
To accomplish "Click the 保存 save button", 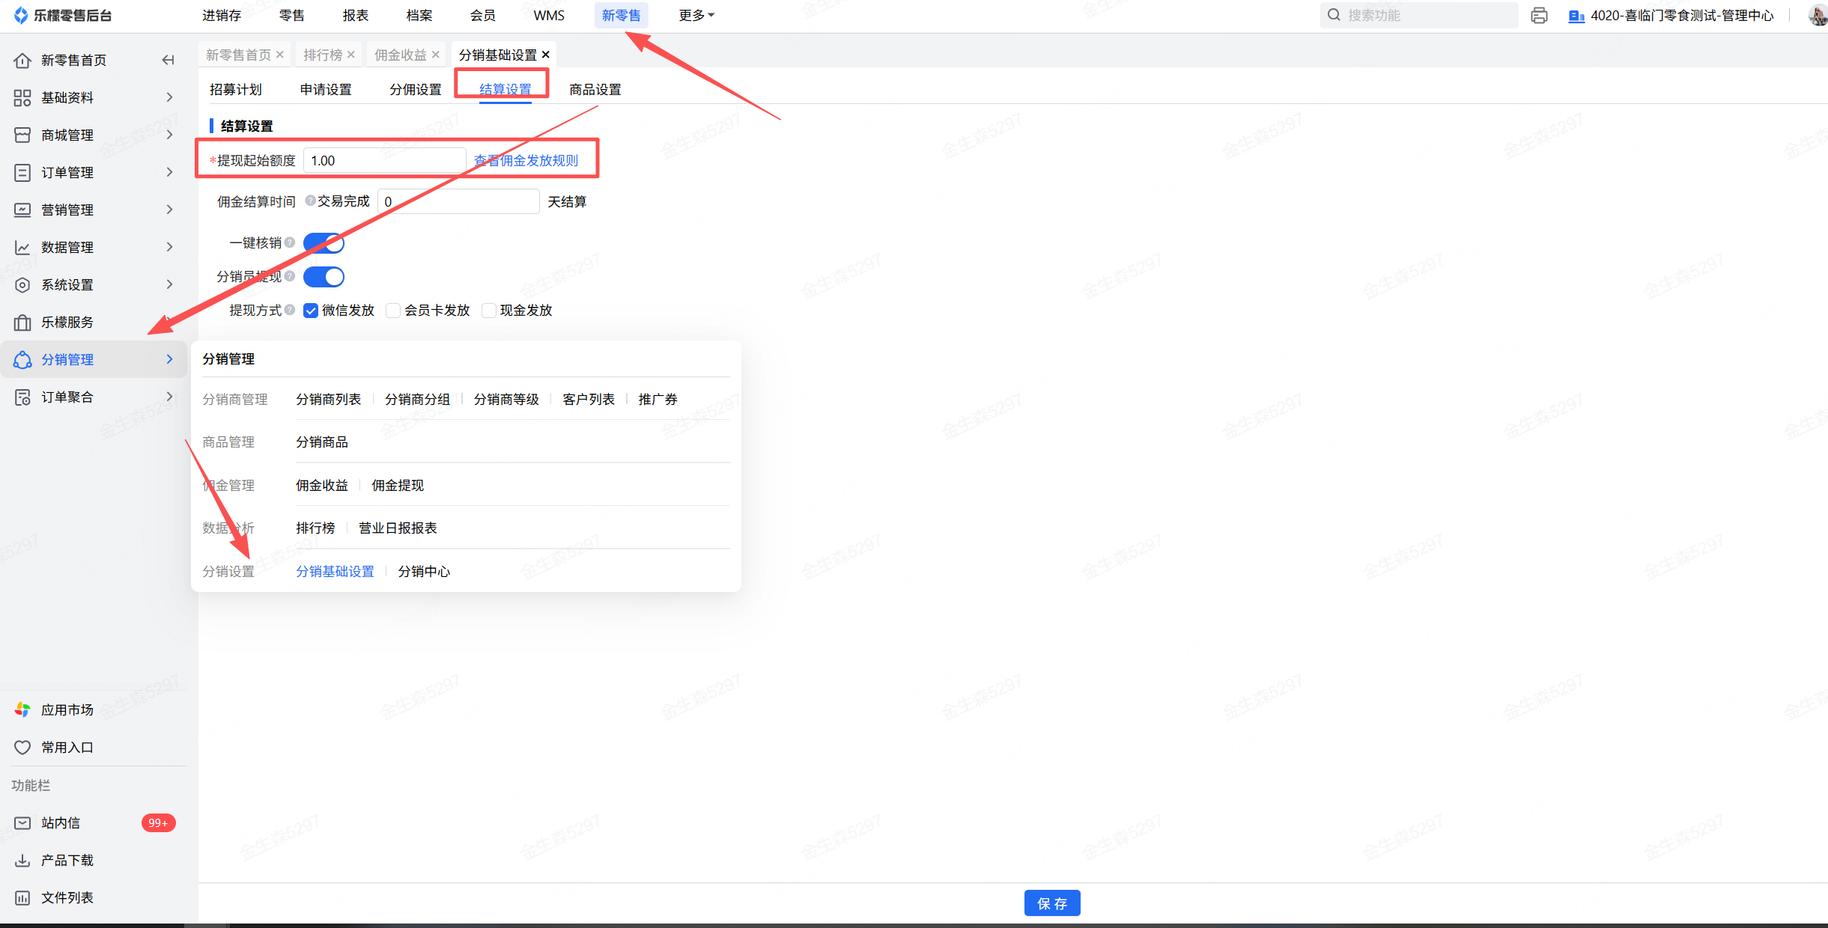I will pyautogui.click(x=1051, y=903).
